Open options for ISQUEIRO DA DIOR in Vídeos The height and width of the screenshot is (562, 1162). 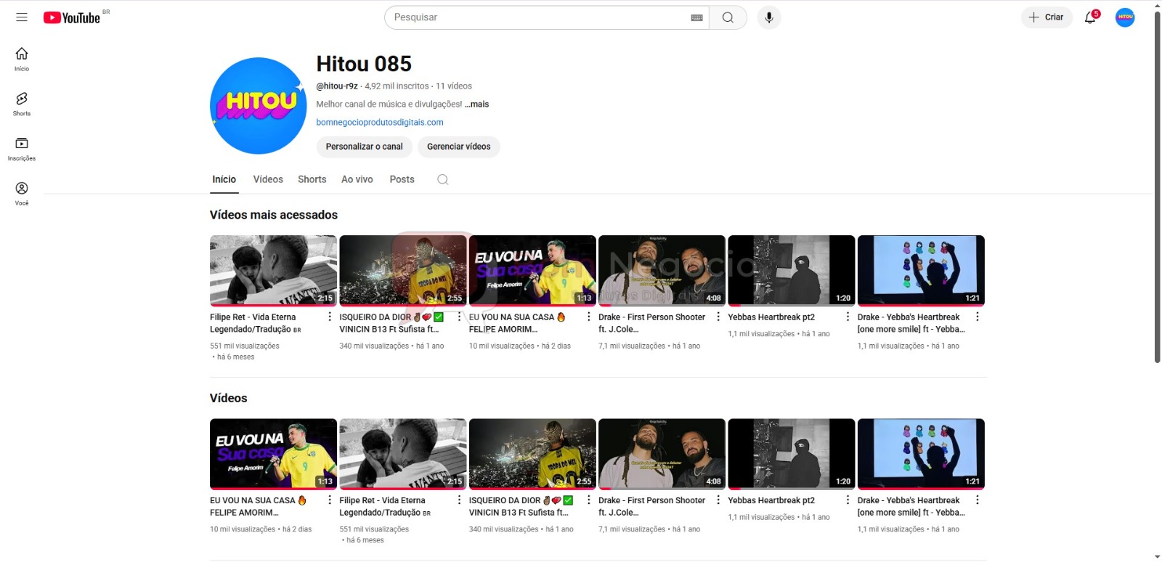coord(588,500)
